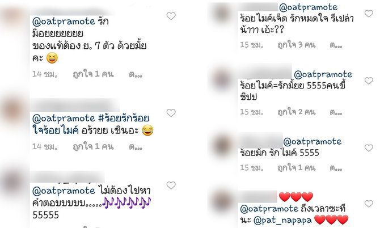Reply to the "ร้อยไมค์เจ็ด" comment

point(336,45)
